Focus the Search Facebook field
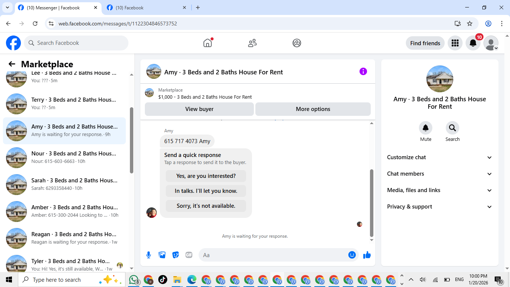Screen dimensions: 510x287 coord(76,43)
